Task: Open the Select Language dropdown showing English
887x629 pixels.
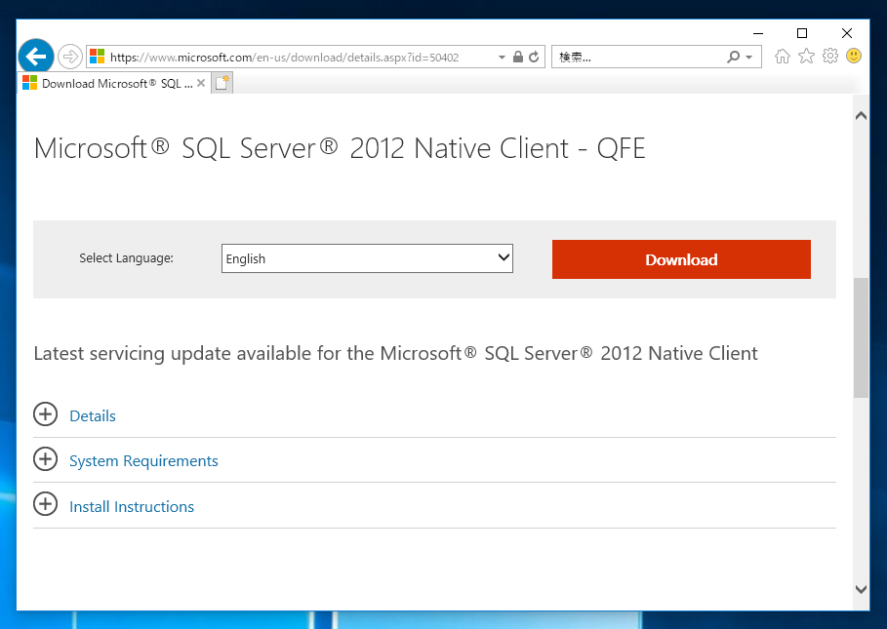Action: point(367,258)
